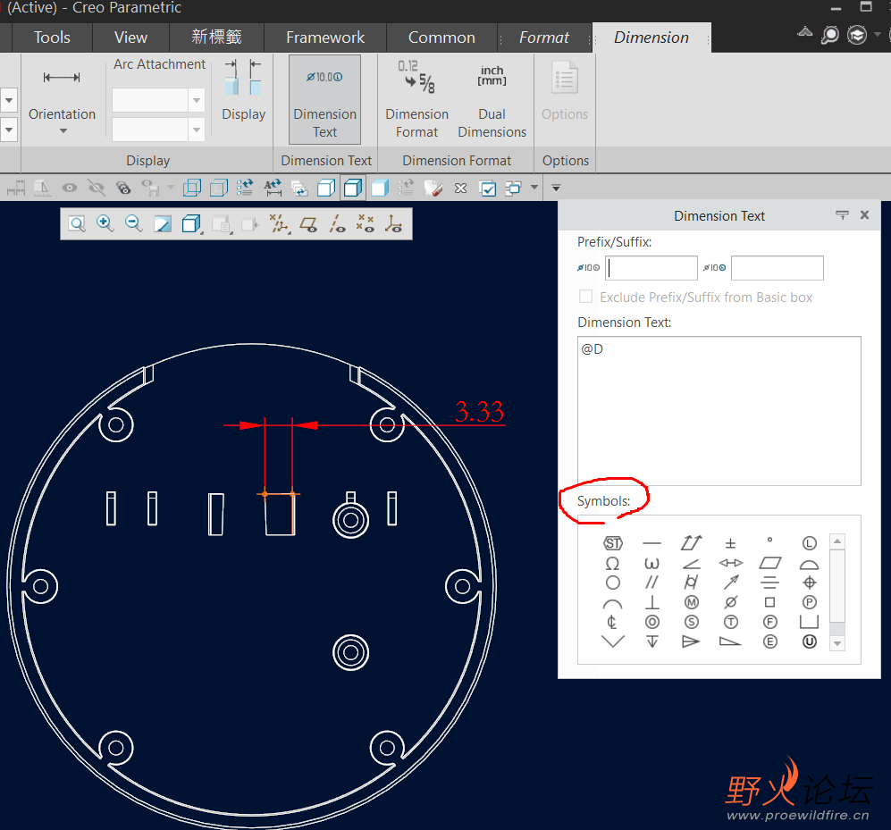Switch to the View ribbon tab

coord(130,38)
